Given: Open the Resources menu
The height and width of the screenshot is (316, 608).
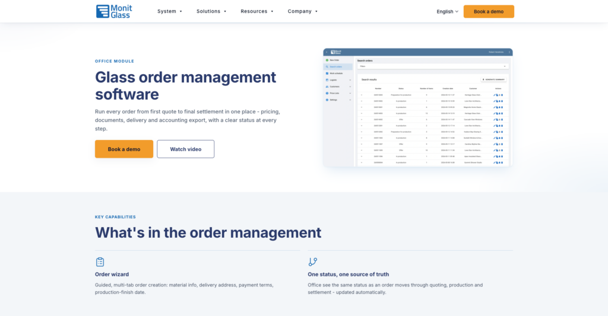Looking at the screenshot, I should point(257,11).
